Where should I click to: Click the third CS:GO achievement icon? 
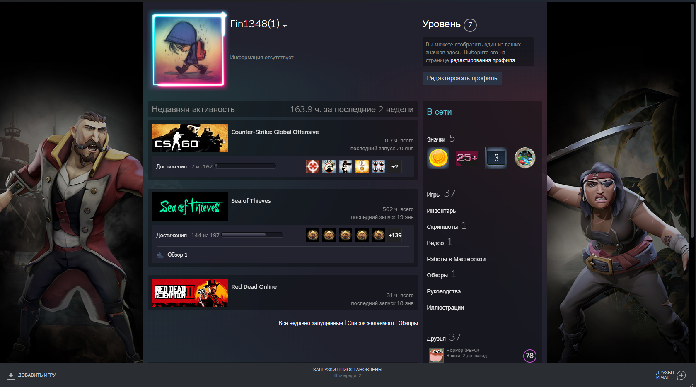346,166
